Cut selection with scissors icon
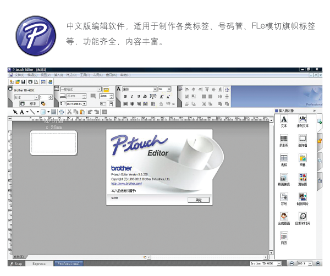Screen dimensions: 330x276 (x=69, y=112)
